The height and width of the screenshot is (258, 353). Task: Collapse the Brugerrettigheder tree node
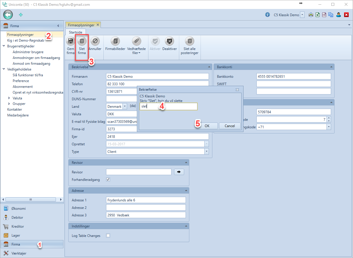(4, 46)
